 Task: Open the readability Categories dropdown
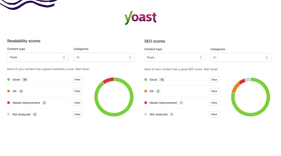coord(104,57)
